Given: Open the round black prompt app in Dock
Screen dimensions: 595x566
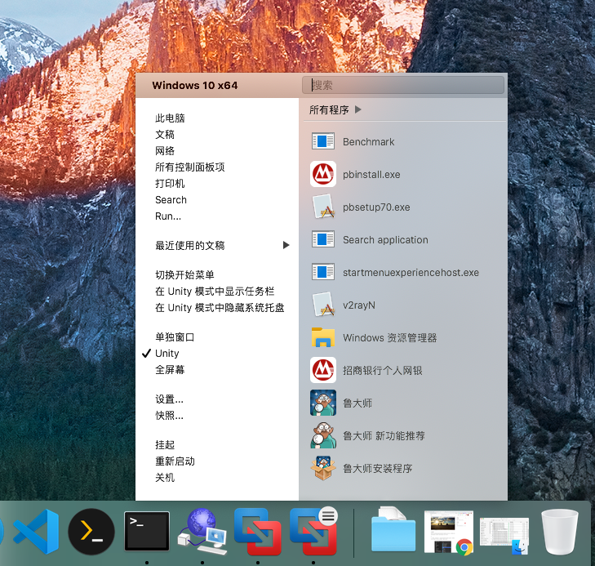Looking at the screenshot, I should tap(91, 532).
